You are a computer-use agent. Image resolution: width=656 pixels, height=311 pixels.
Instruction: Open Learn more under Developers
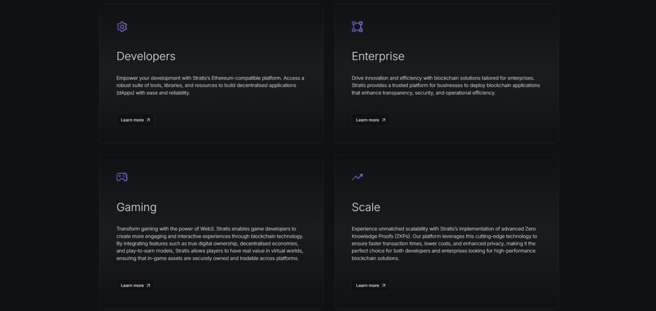tap(135, 120)
